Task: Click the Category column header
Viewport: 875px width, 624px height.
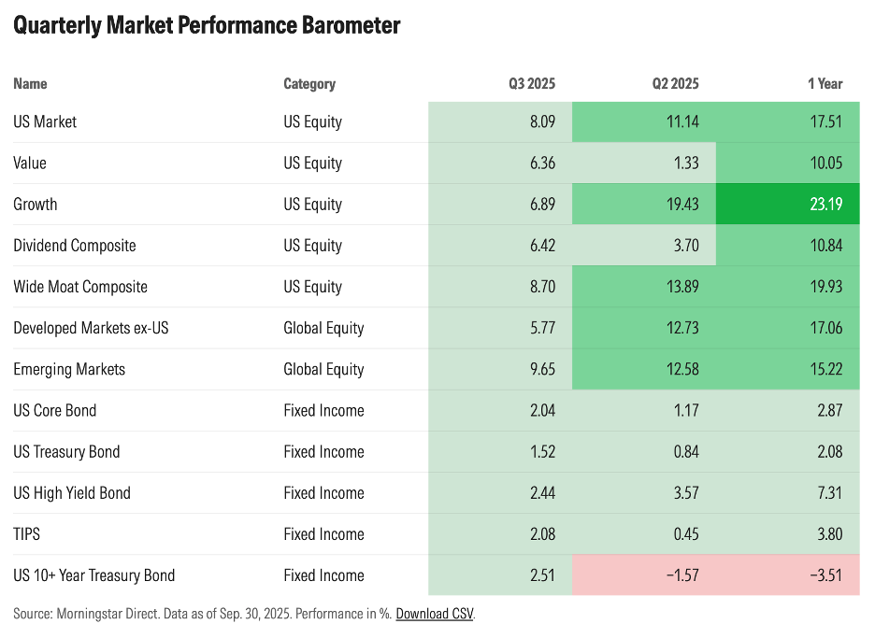Action: [309, 84]
